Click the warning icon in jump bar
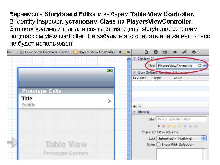Image resolution: width=220 pixels, height=165 pixels. [x=124, y=52]
